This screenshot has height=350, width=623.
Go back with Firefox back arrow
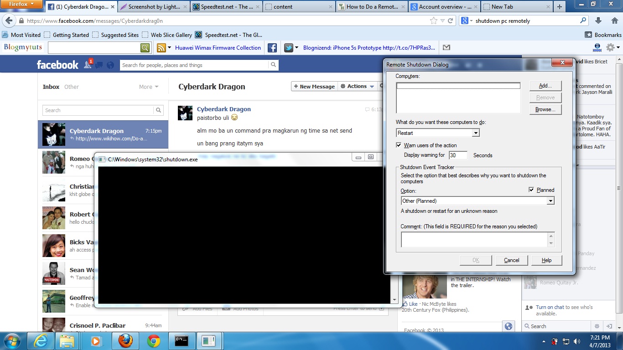click(9, 21)
